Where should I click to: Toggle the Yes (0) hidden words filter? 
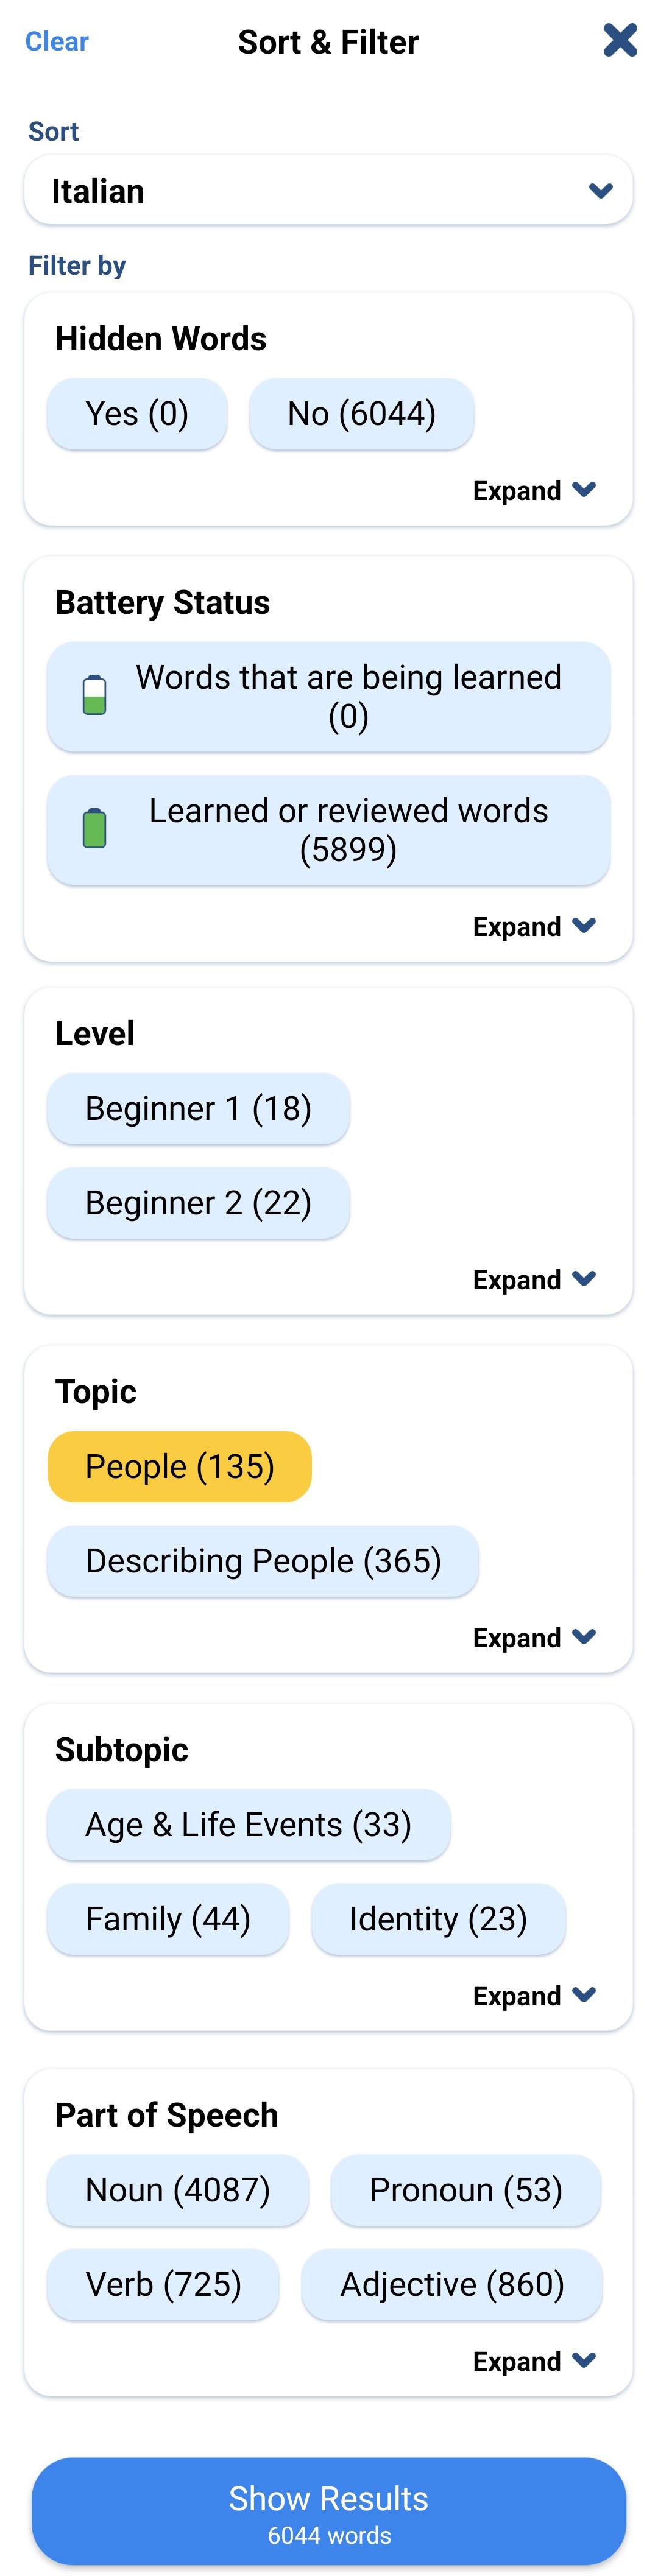[x=137, y=413]
